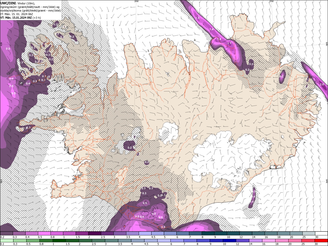Click the dark teal 8 swatch in upper legend
The width and height of the screenshot is (328, 246).
click(x=208, y=233)
